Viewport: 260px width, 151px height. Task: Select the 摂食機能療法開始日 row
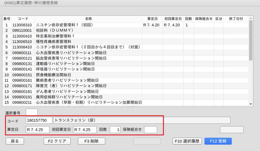(88, 75)
